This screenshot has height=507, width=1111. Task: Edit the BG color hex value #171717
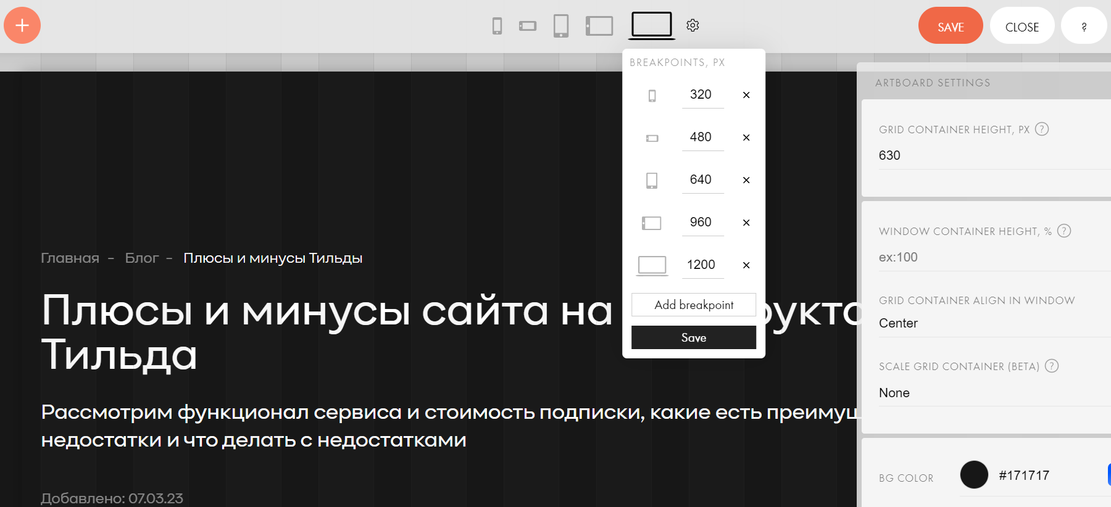(1025, 476)
